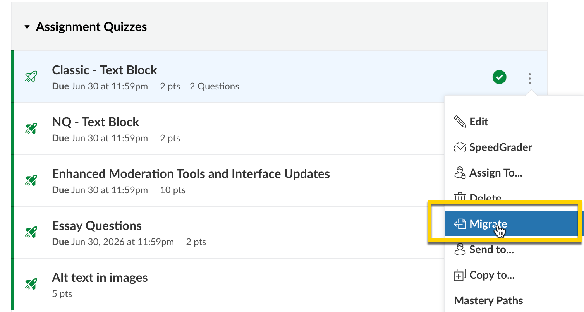
Task: Click the Copy to... duplicate icon
Action: 460,275
